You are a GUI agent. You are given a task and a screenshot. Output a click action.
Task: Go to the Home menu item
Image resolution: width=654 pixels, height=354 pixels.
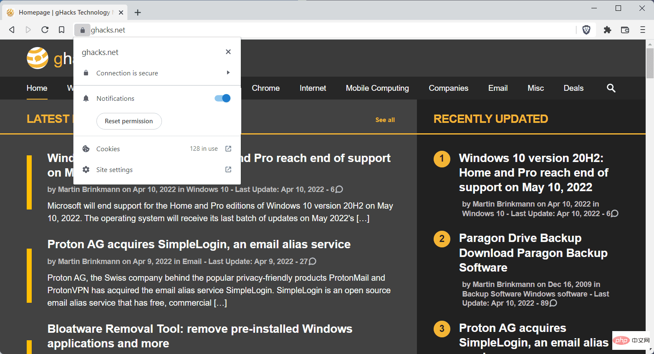(37, 88)
